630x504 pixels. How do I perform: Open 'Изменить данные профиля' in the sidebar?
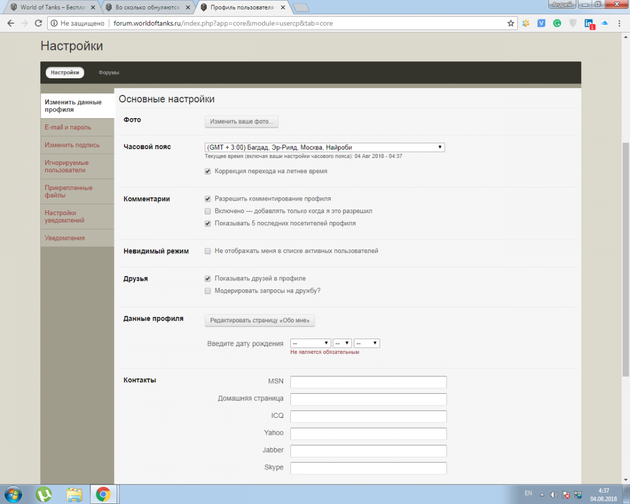tap(77, 106)
